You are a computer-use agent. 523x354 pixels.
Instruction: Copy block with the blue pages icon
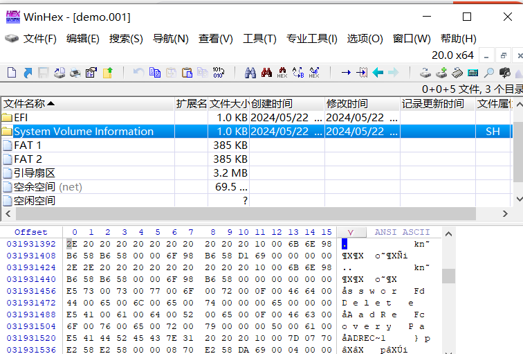pos(155,73)
